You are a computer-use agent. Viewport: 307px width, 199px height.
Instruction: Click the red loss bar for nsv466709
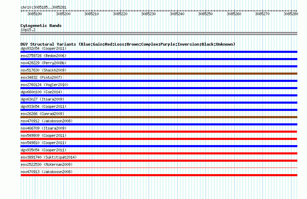pos(159,132)
